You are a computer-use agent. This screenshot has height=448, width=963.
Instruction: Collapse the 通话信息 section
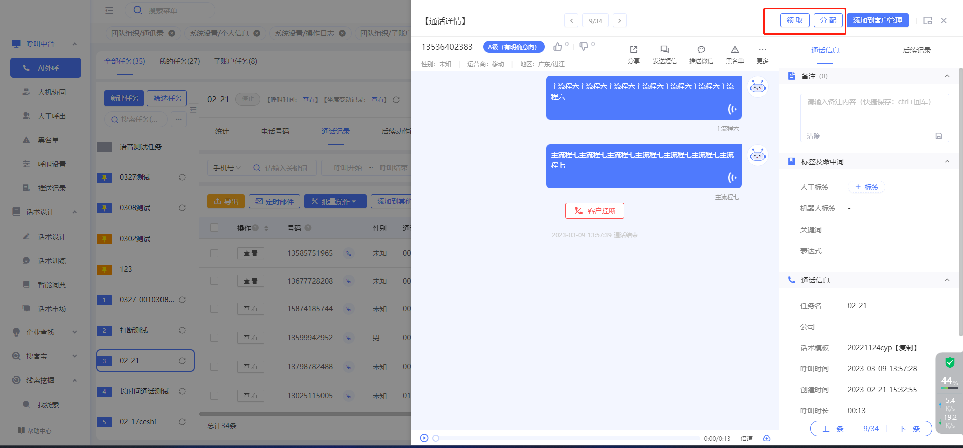pyautogui.click(x=947, y=280)
